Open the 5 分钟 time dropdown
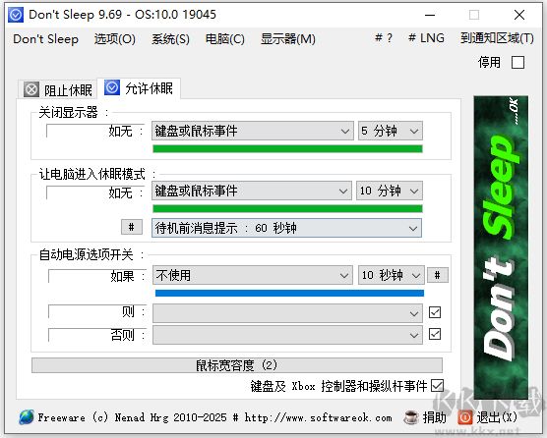 [x=391, y=131]
